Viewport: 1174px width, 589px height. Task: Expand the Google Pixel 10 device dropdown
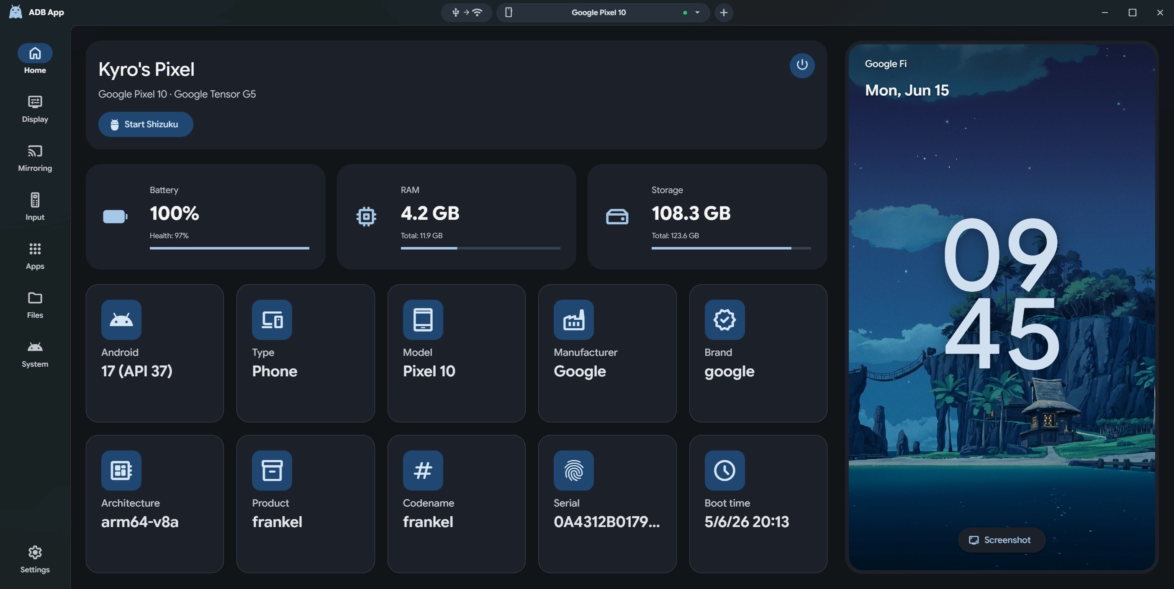[x=697, y=12]
